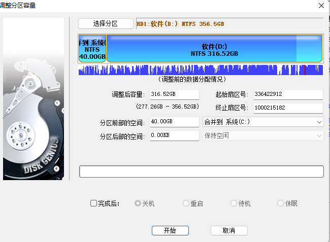Pick the 休眠 radio option
This screenshot has height=242, width=330.
pyautogui.click(x=281, y=203)
